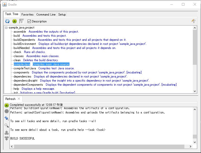The width and height of the screenshot is (201, 153).
Task: Open the edit filter icon at right
Action: [193, 21]
